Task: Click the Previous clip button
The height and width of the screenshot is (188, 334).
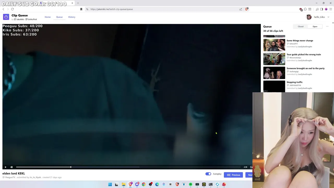Action: click(233, 175)
